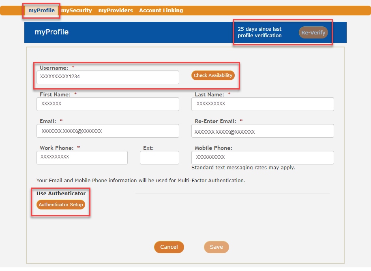Click the Work Phone field
371x271 pixels.
pyautogui.click(x=82, y=158)
